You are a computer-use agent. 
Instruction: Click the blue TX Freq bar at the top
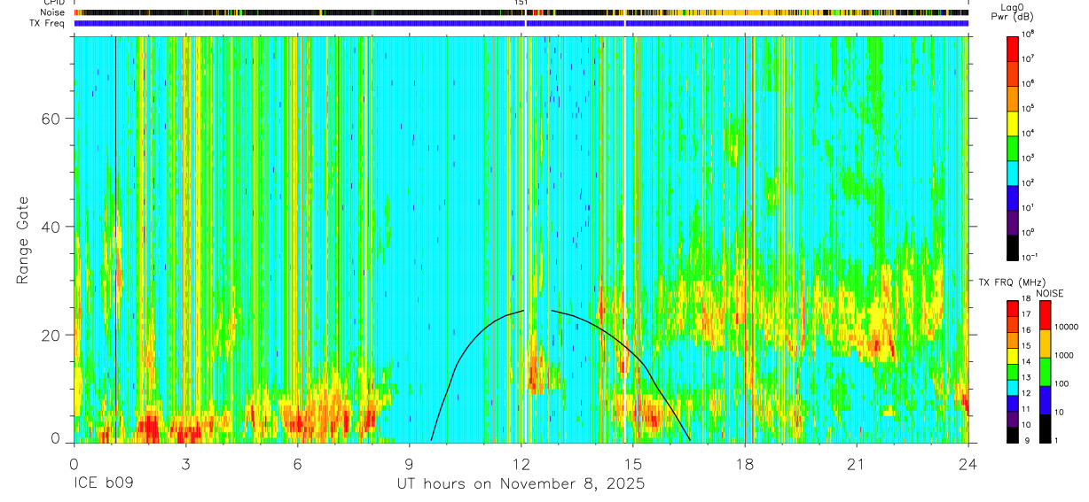coord(521,24)
